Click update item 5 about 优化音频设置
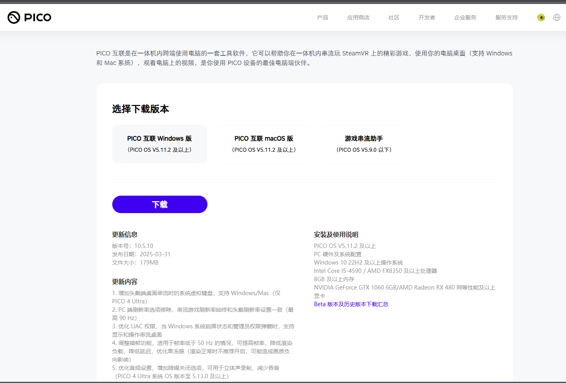 click(196, 372)
